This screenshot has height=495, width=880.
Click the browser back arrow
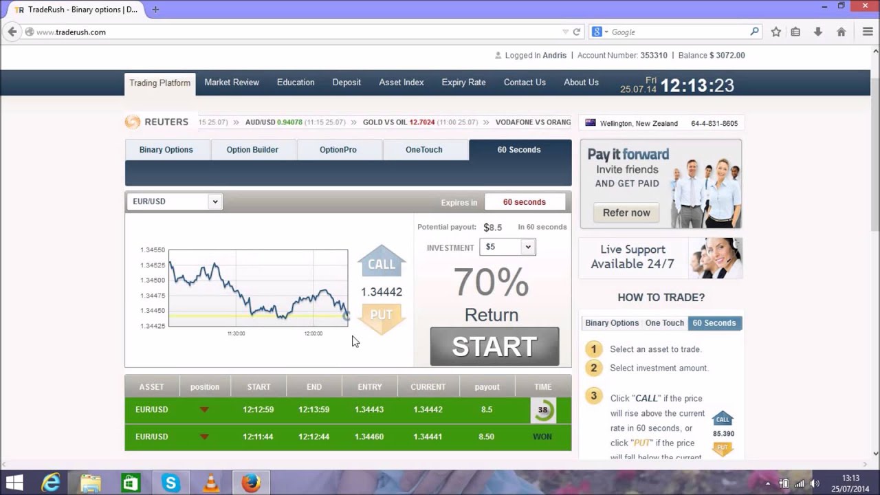point(12,32)
